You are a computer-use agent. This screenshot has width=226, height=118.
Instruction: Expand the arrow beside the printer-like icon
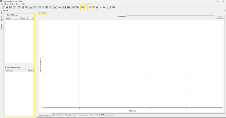(106, 7)
